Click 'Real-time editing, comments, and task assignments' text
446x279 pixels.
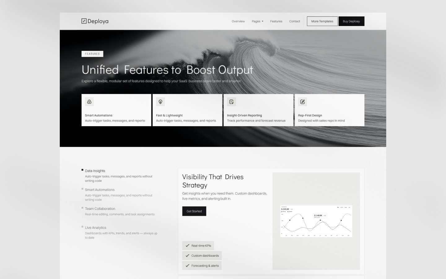[x=120, y=214]
